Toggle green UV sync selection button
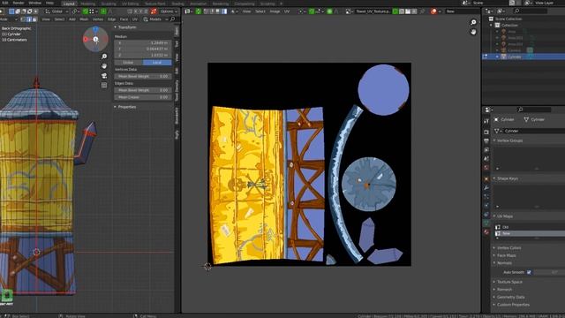The image size is (565, 318). coord(199,11)
